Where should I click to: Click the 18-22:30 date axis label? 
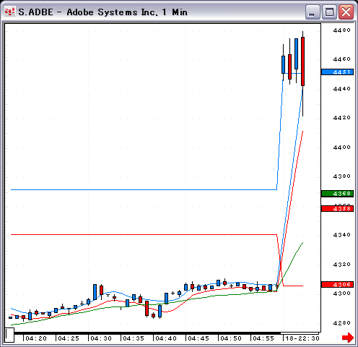click(302, 338)
